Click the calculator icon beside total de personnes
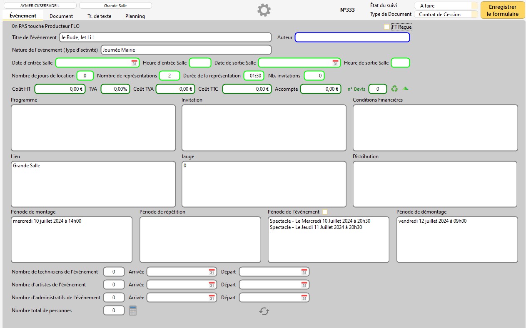 133,311
